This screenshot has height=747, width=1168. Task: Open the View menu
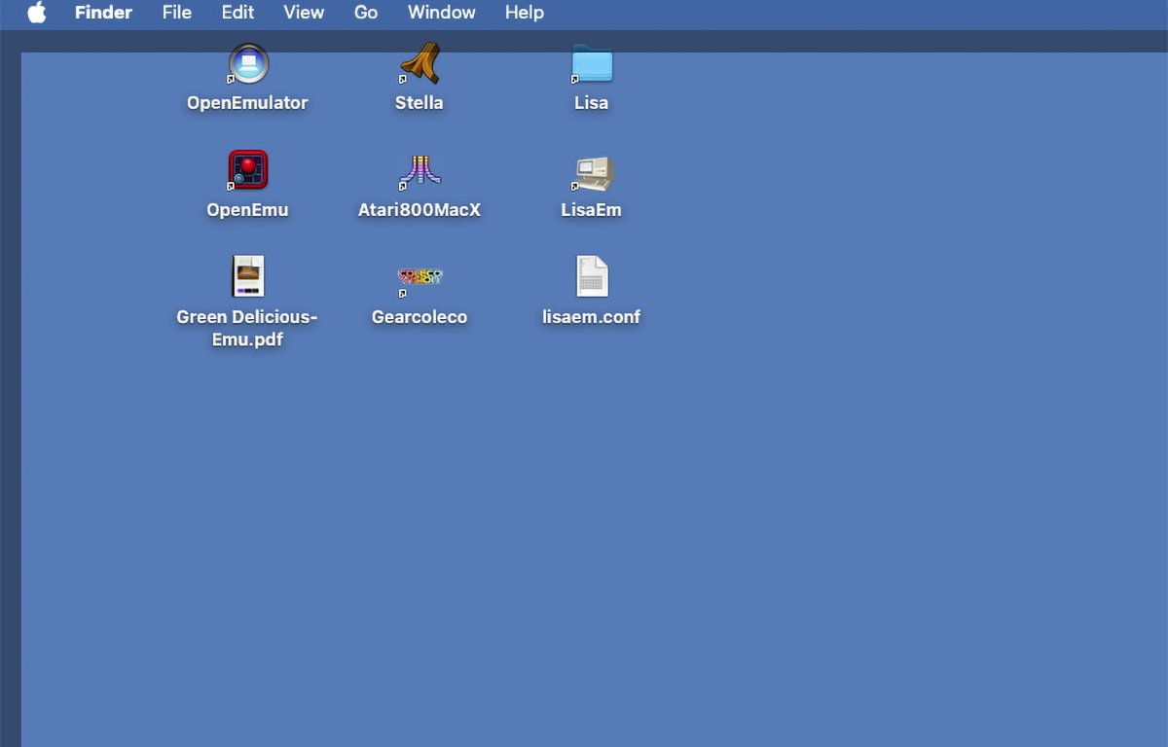point(304,13)
